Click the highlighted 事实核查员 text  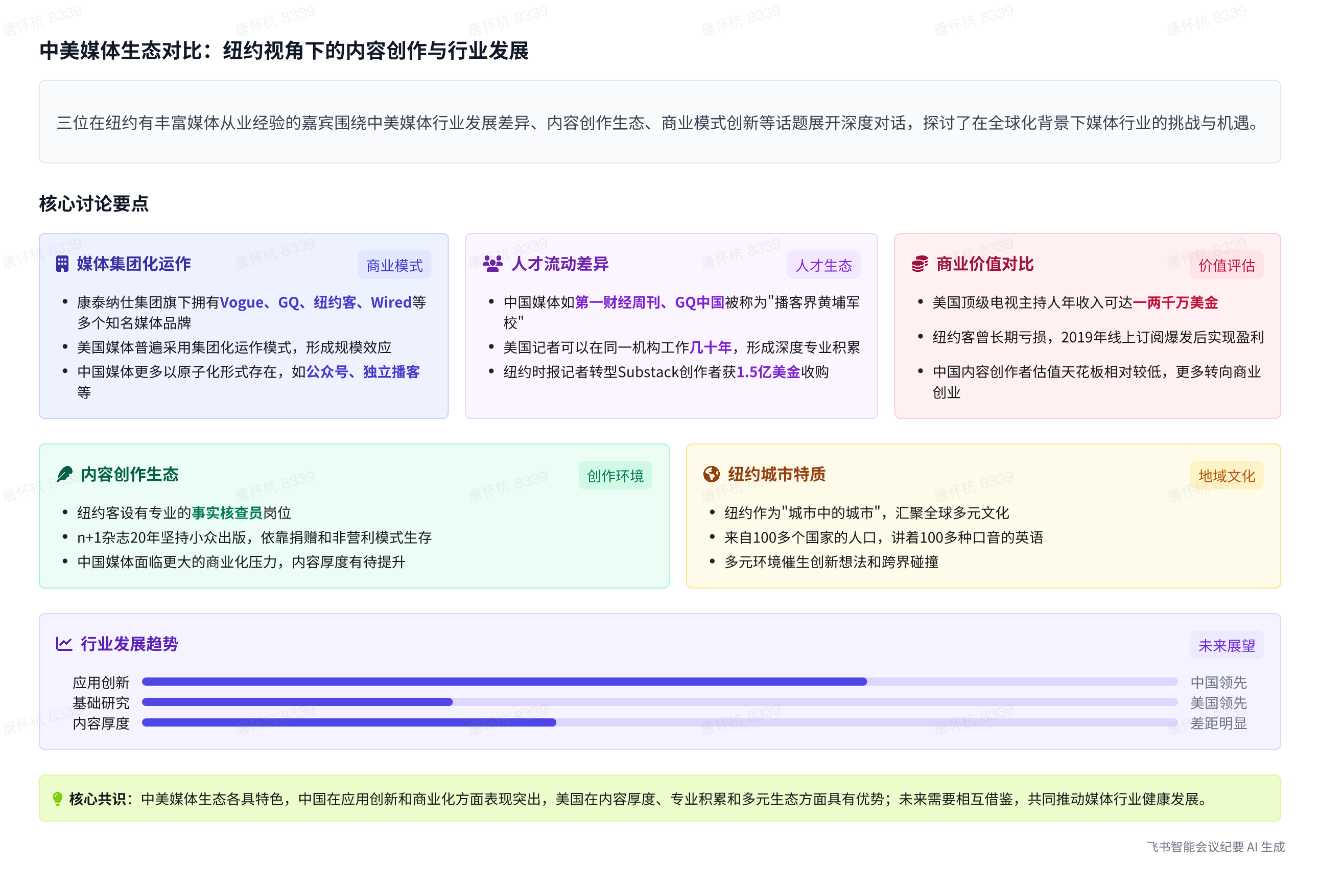click(x=227, y=513)
